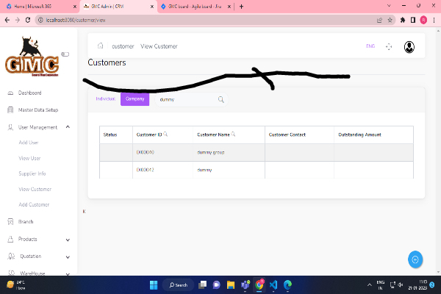Screen dimensions: 441x294
Task: Click the search magnifier in the dummy field
Action: pos(220,99)
